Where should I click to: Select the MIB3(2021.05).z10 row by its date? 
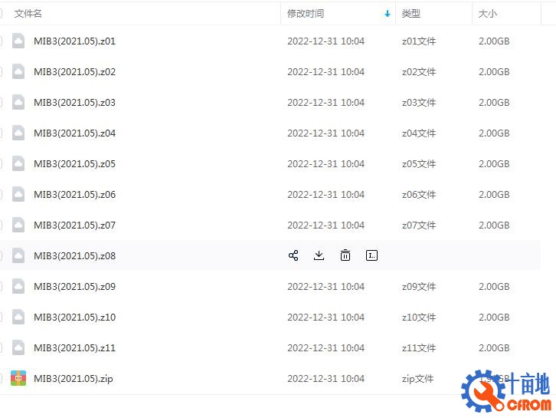[x=325, y=318]
